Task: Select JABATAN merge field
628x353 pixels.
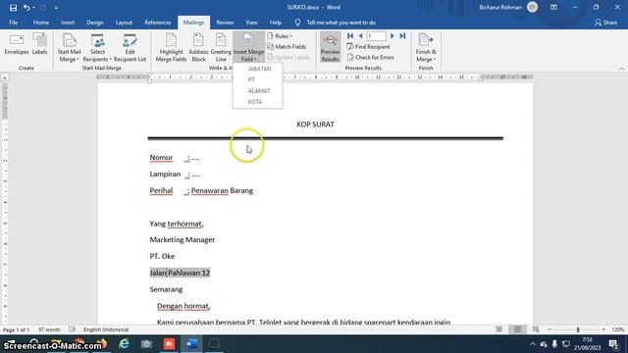Action: click(x=257, y=69)
